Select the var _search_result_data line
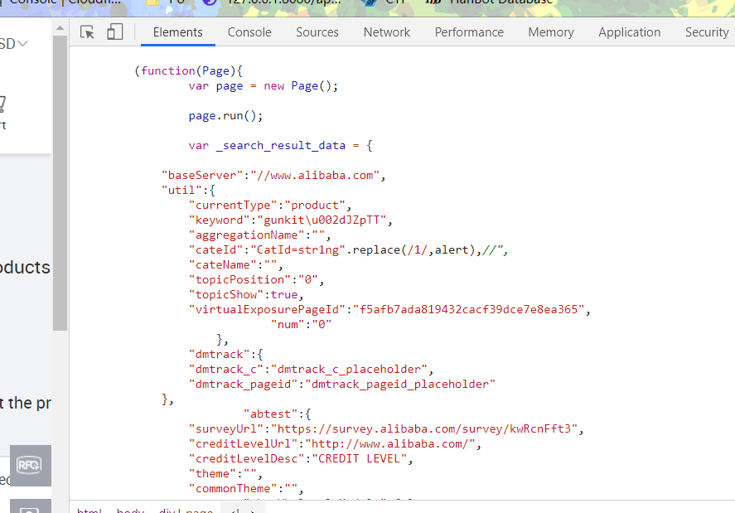The height and width of the screenshot is (513, 735). 280,145
